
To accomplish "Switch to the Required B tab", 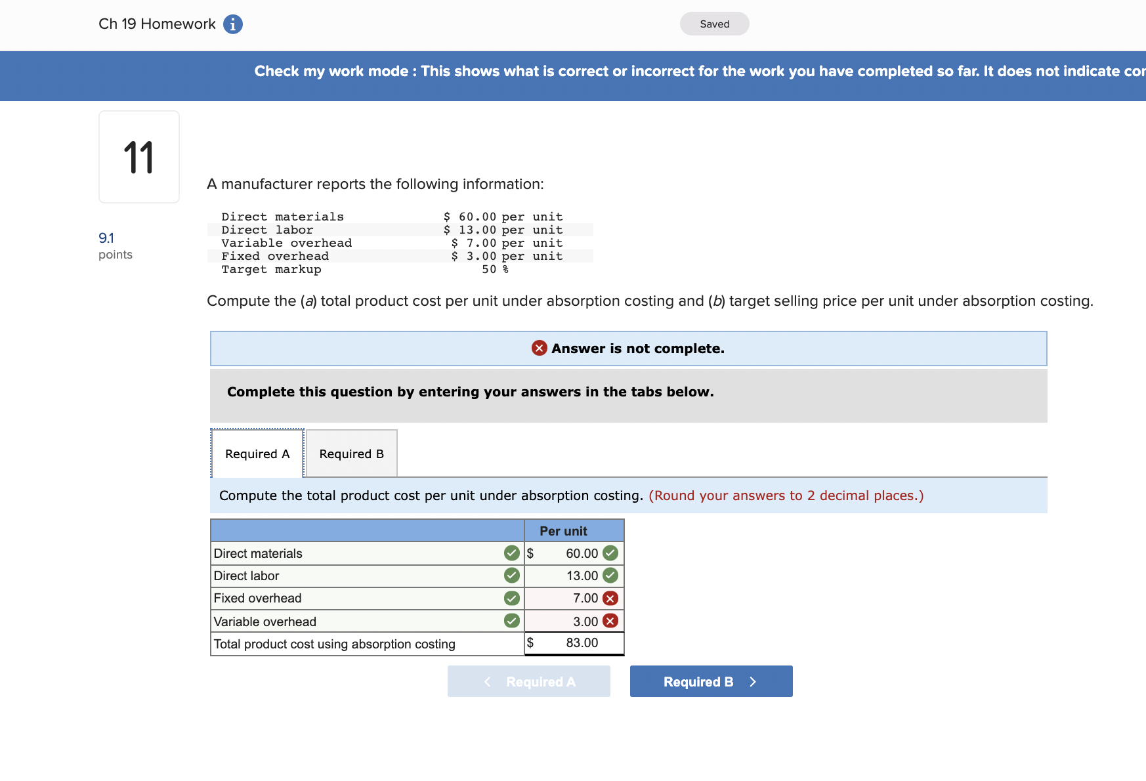I will point(351,454).
